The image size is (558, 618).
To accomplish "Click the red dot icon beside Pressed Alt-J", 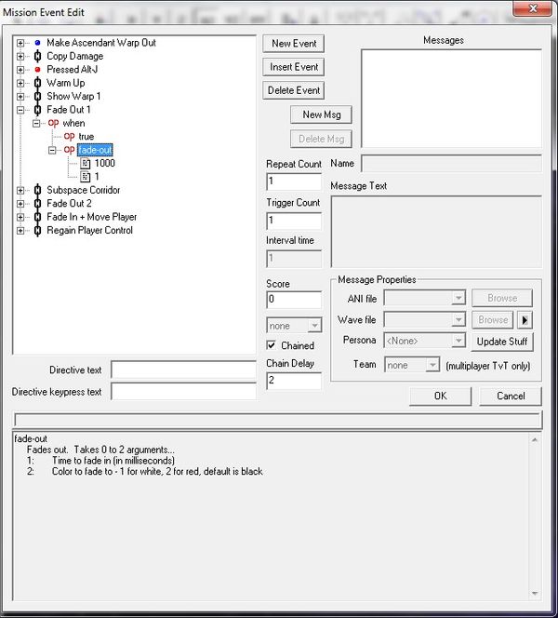I will pos(37,70).
